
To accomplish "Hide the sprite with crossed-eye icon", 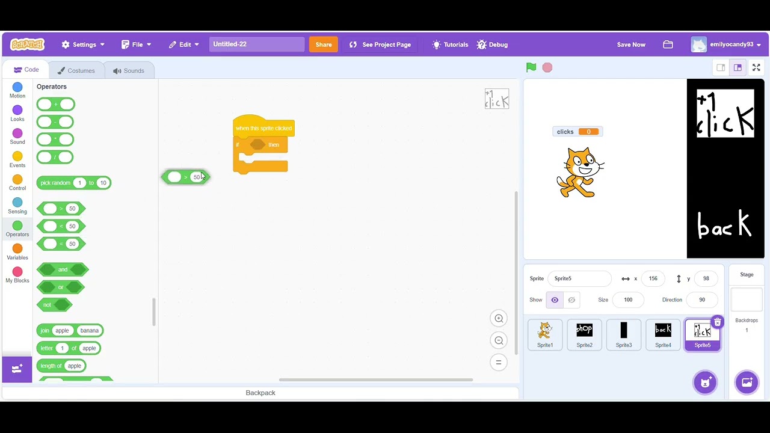I will click(571, 300).
